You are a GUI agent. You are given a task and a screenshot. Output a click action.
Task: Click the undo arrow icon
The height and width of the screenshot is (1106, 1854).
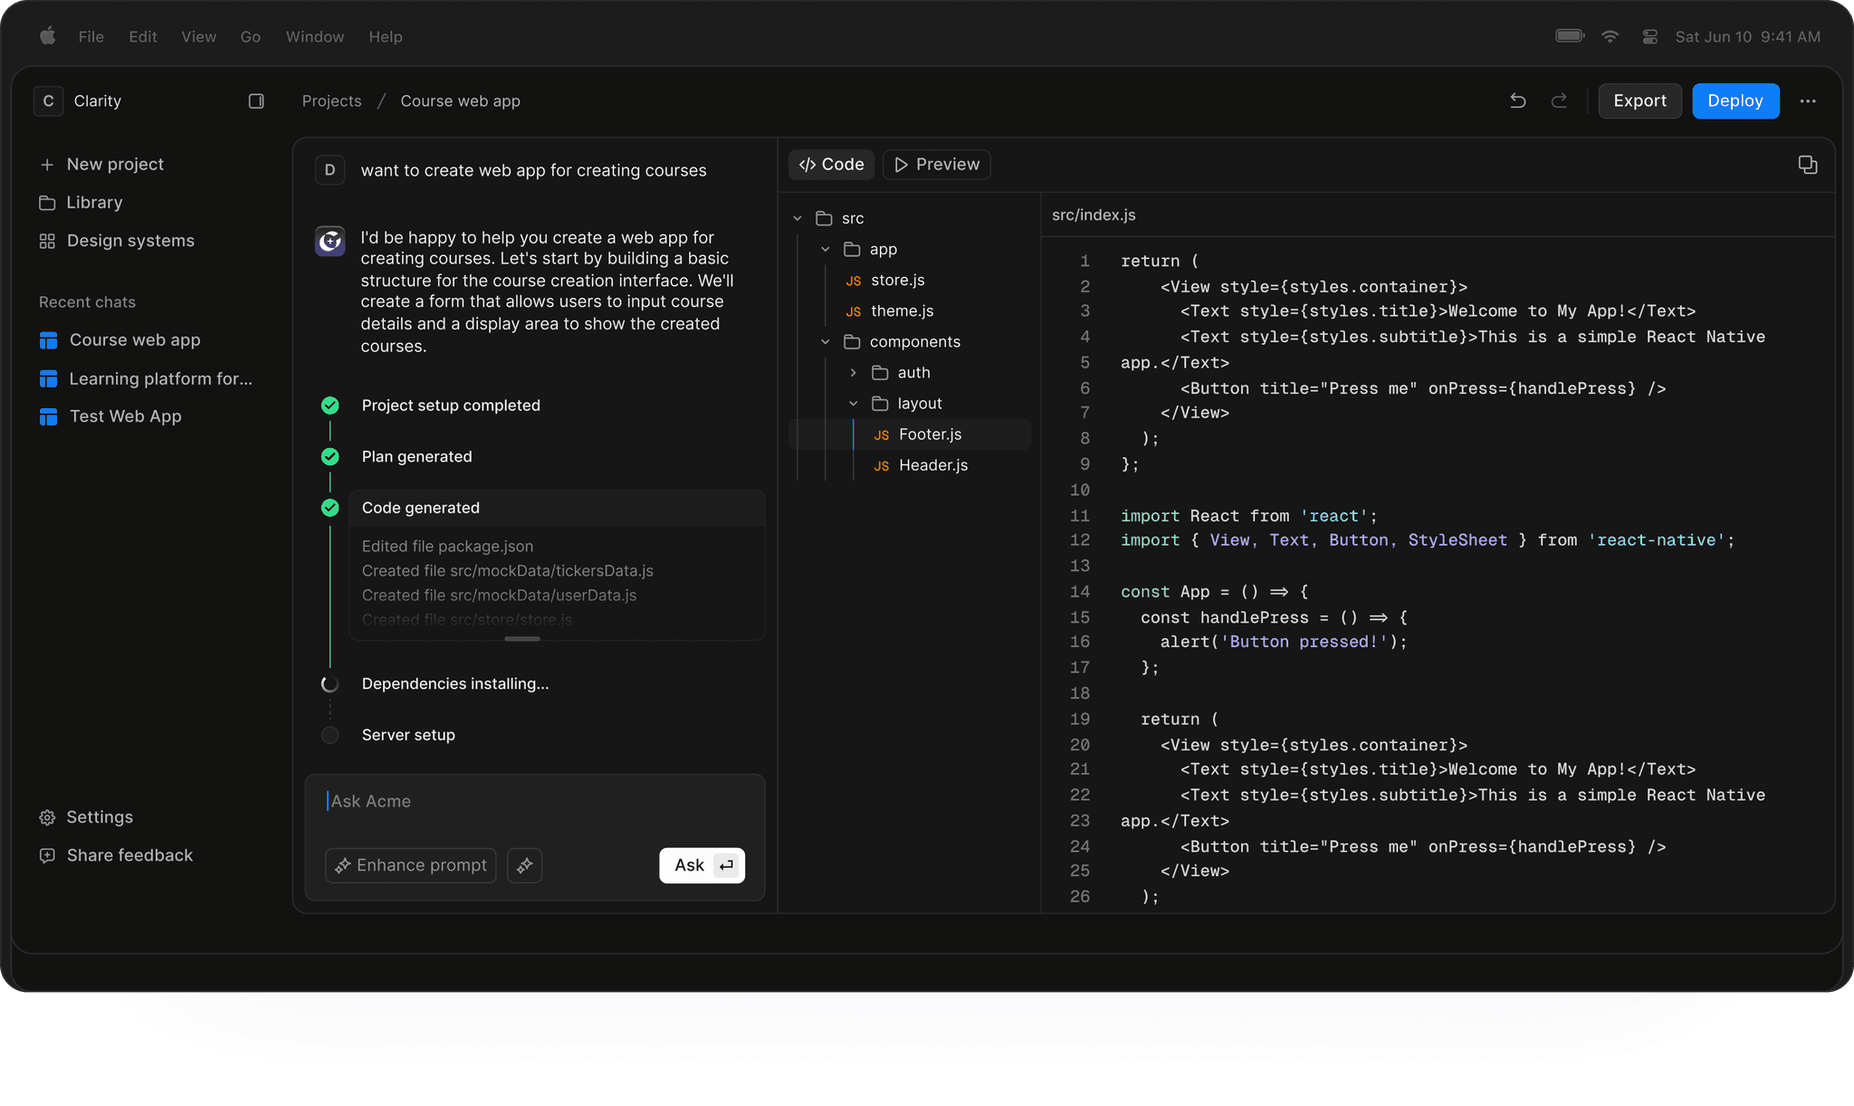[1518, 101]
